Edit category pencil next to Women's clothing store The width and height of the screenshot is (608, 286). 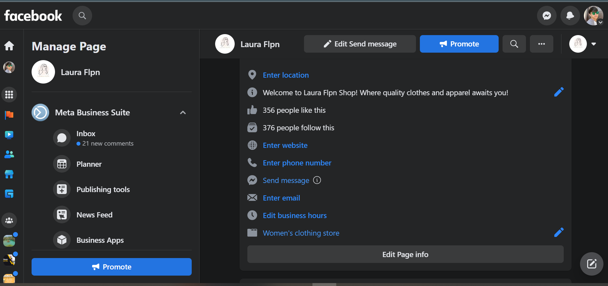click(559, 233)
